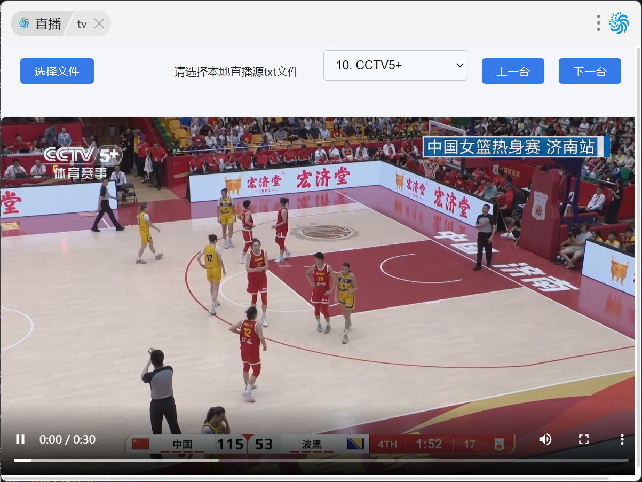Click the blue swirl logo at top right
This screenshot has height=482, width=642.
pyautogui.click(x=619, y=23)
